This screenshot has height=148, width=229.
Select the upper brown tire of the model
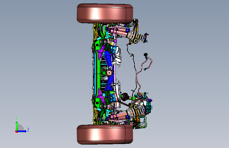(105, 13)
